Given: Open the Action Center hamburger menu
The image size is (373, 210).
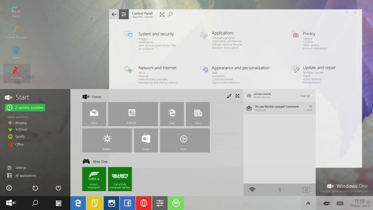Looking at the screenshot, I should point(249,96).
